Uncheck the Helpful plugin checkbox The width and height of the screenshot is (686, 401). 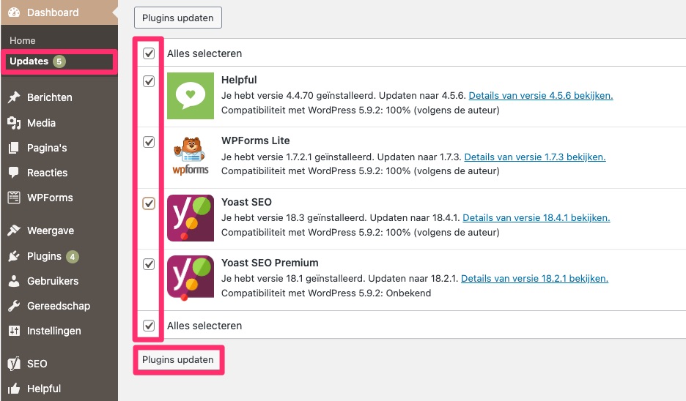pos(149,81)
